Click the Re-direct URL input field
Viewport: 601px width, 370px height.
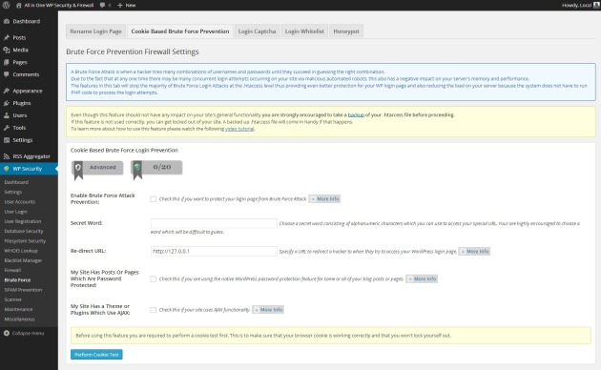click(214, 251)
